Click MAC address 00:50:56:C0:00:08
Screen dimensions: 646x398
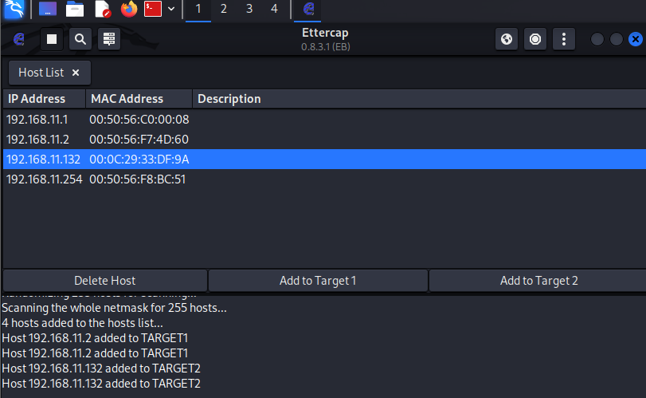point(139,120)
